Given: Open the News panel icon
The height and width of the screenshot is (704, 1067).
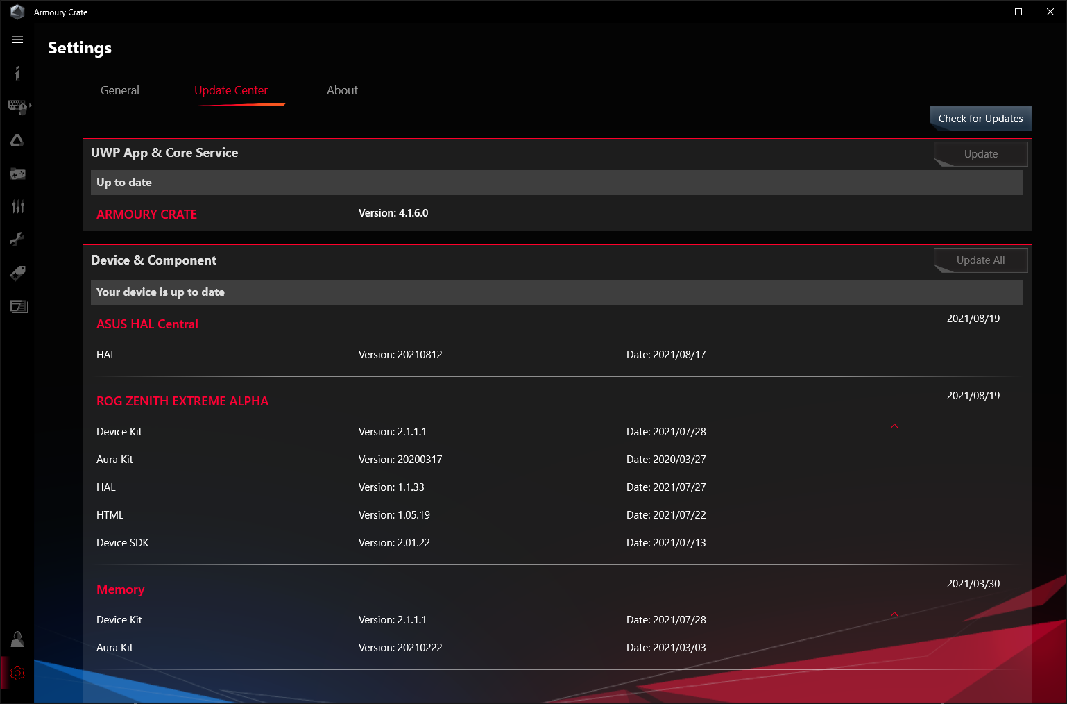Looking at the screenshot, I should 19,306.
